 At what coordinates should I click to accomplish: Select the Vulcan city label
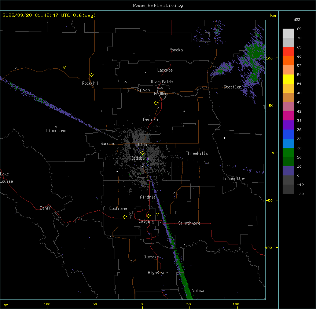[199, 291]
